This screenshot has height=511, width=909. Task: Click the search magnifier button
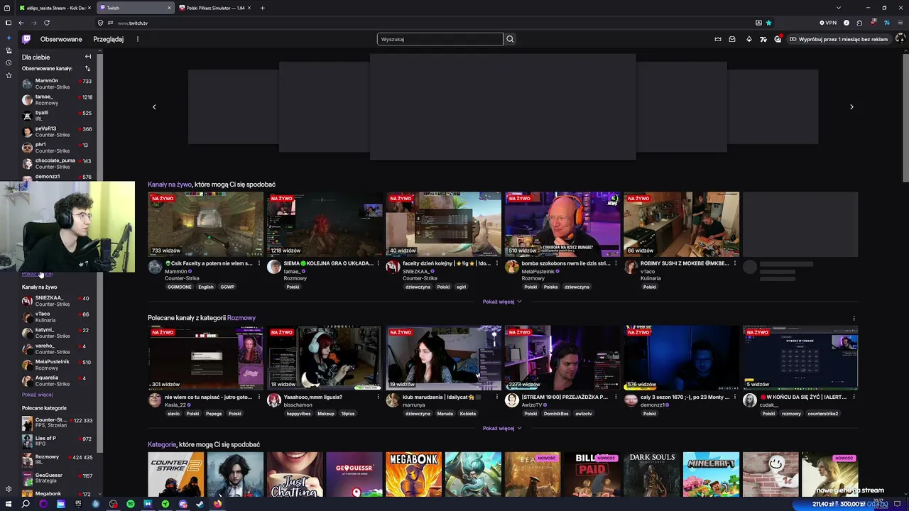pos(510,39)
